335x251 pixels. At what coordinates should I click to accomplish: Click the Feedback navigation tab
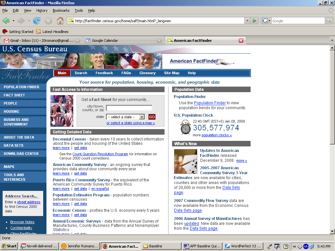tap(104, 73)
